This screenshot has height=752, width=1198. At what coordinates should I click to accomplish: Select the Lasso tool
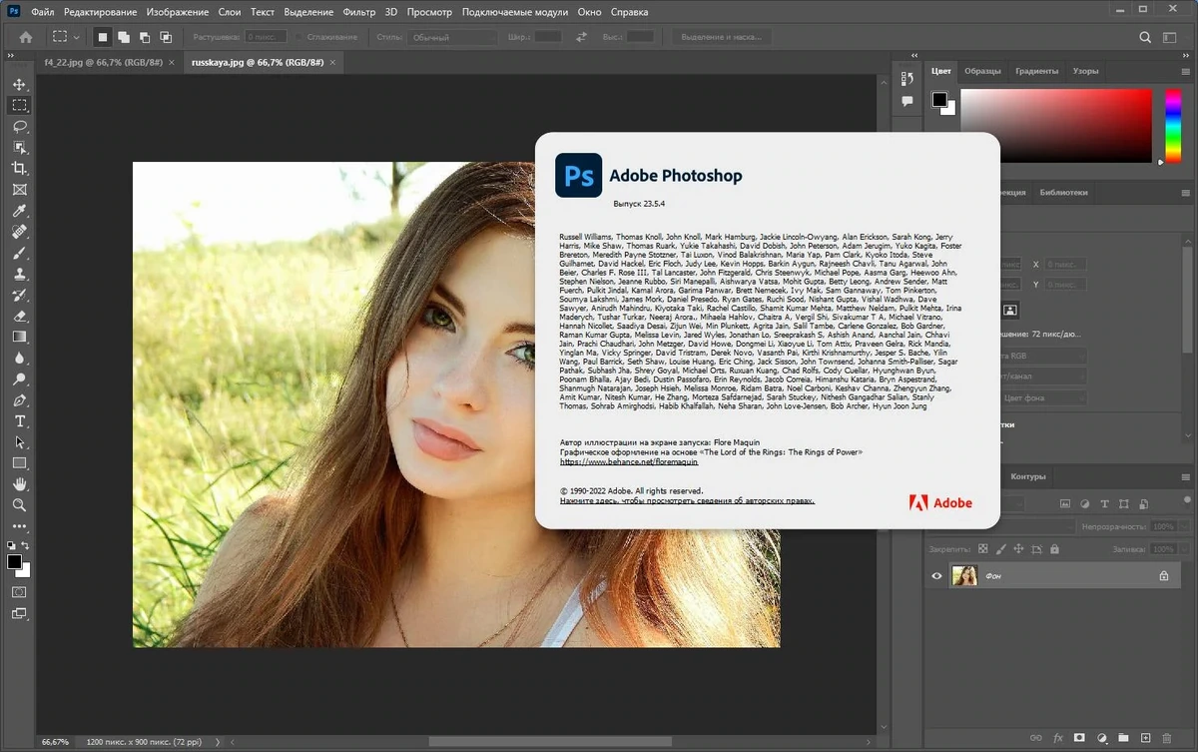19,127
